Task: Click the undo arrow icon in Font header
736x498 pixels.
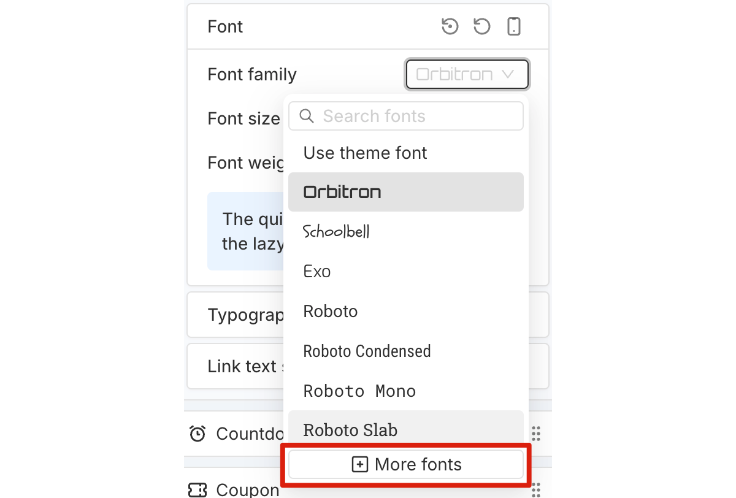Action: (482, 26)
